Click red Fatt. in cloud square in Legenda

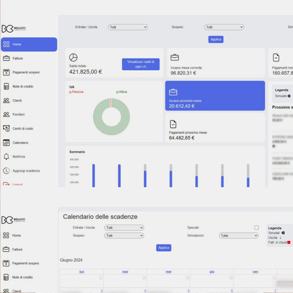[289, 242]
